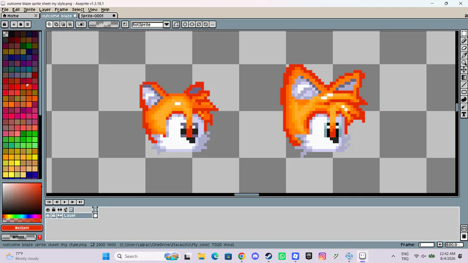
Task: Click the Frame number input field
Action: coord(426,244)
